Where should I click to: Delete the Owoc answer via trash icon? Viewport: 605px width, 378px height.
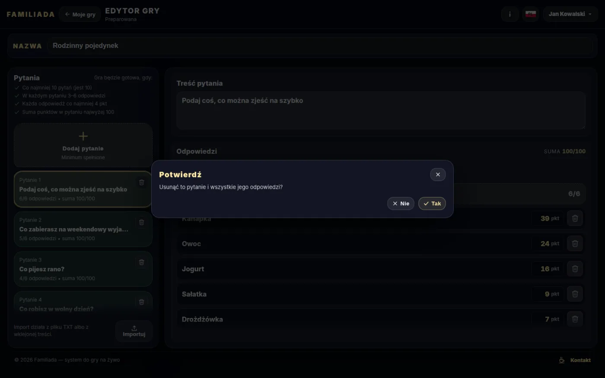click(575, 244)
